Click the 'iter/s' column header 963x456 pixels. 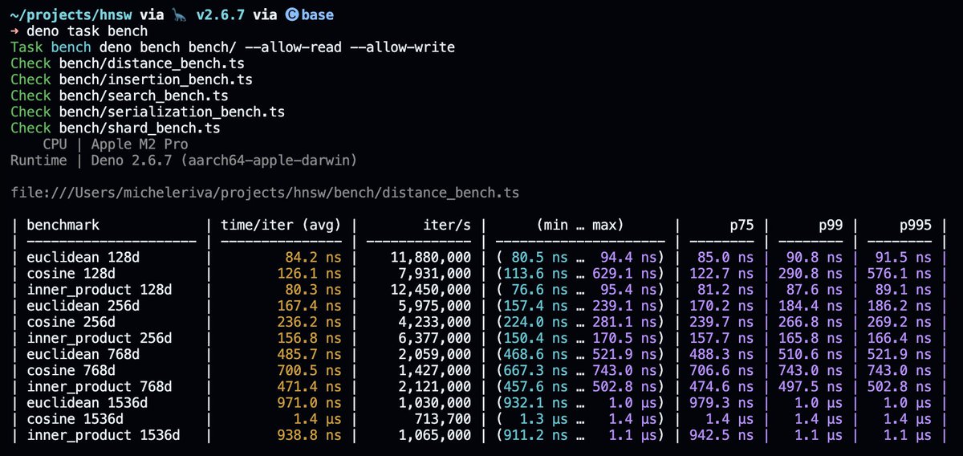(446, 226)
